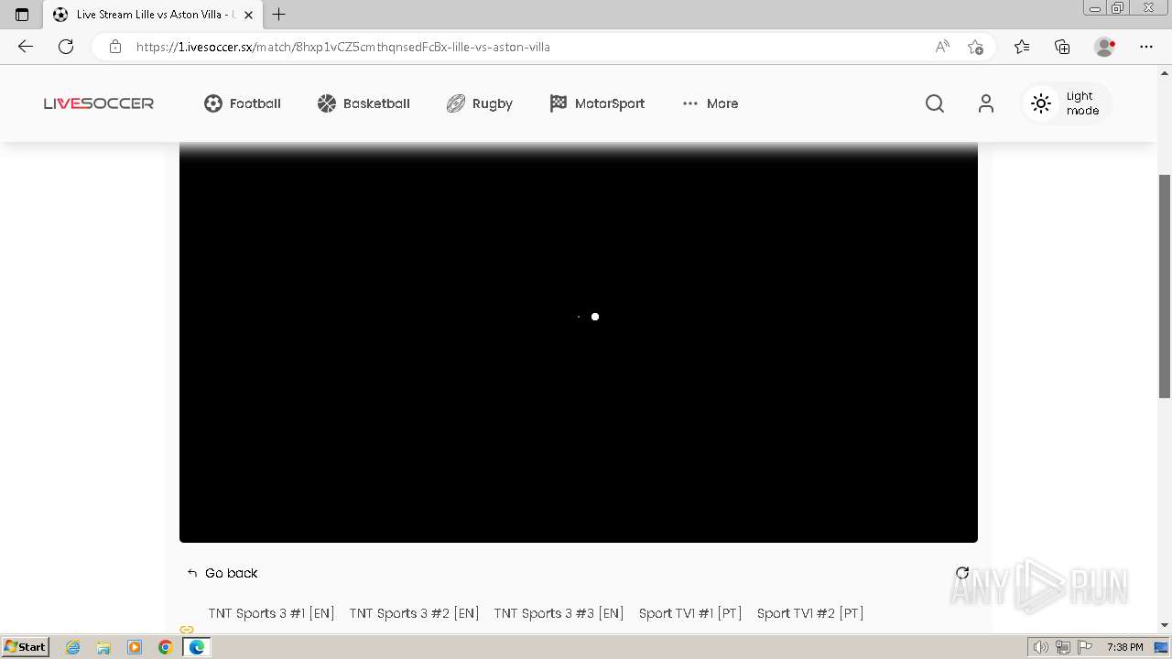Toggle Light mode switch

[1068, 103]
